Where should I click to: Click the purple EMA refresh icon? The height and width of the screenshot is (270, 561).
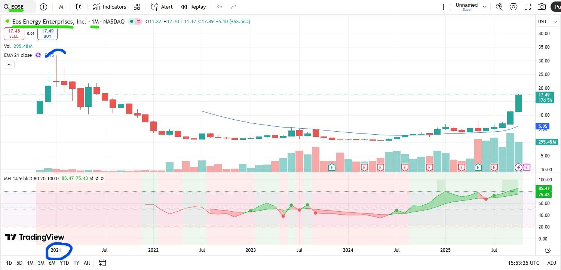pyautogui.click(x=38, y=55)
